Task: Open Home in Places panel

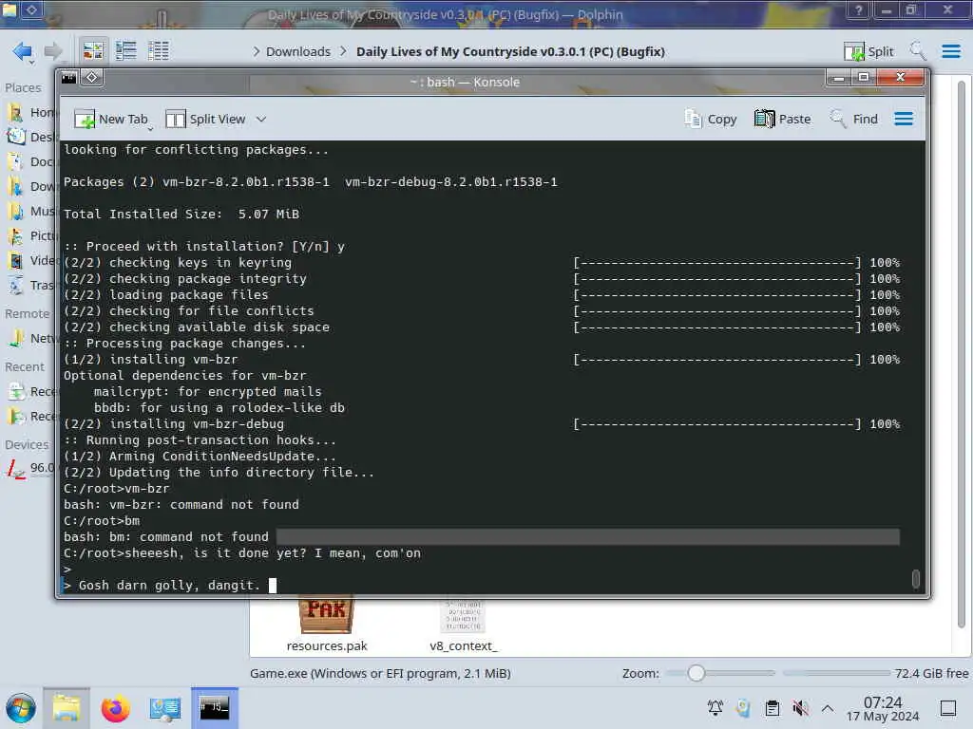Action: (31, 112)
